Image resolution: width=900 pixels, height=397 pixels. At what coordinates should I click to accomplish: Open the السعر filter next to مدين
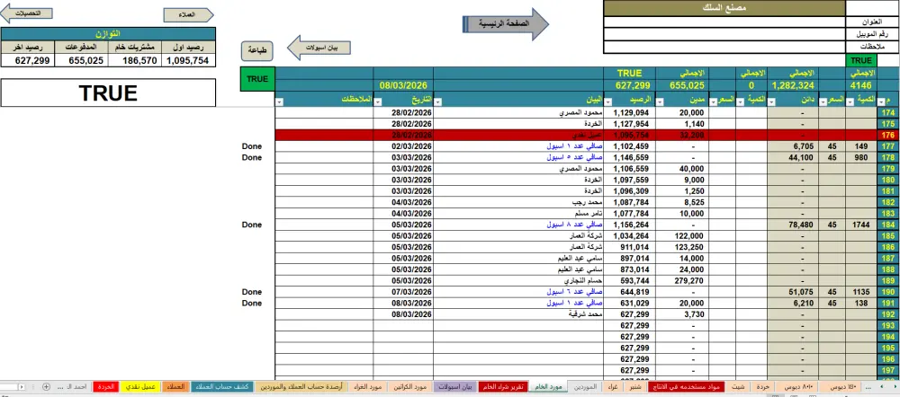pyautogui.click(x=715, y=102)
